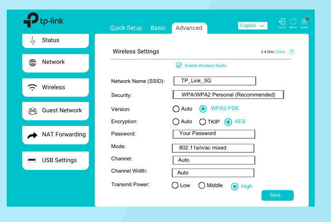The image size is (331, 222).
Task: Open the NAT Forwarding sidebar item
Action: point(55,135)
